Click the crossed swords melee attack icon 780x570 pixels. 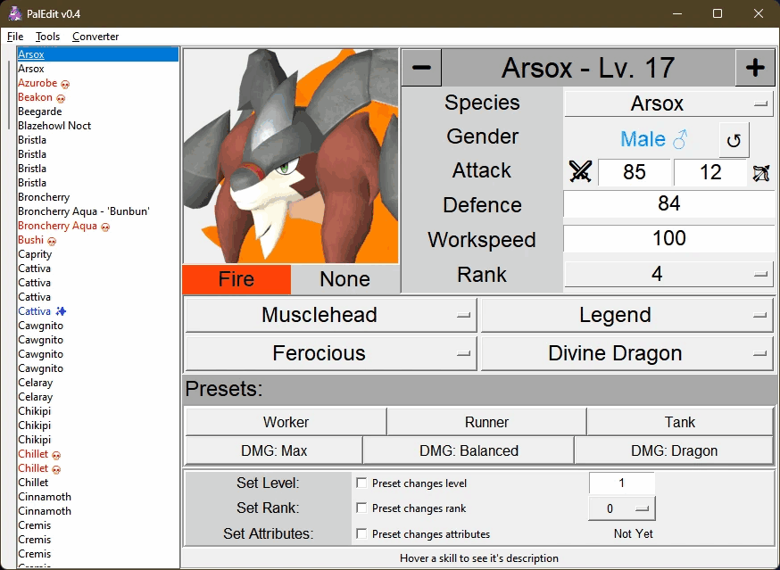580,172
